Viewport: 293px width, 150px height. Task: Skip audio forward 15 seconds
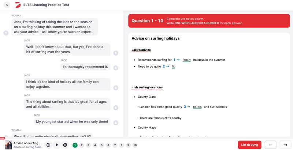click(65, 145)
